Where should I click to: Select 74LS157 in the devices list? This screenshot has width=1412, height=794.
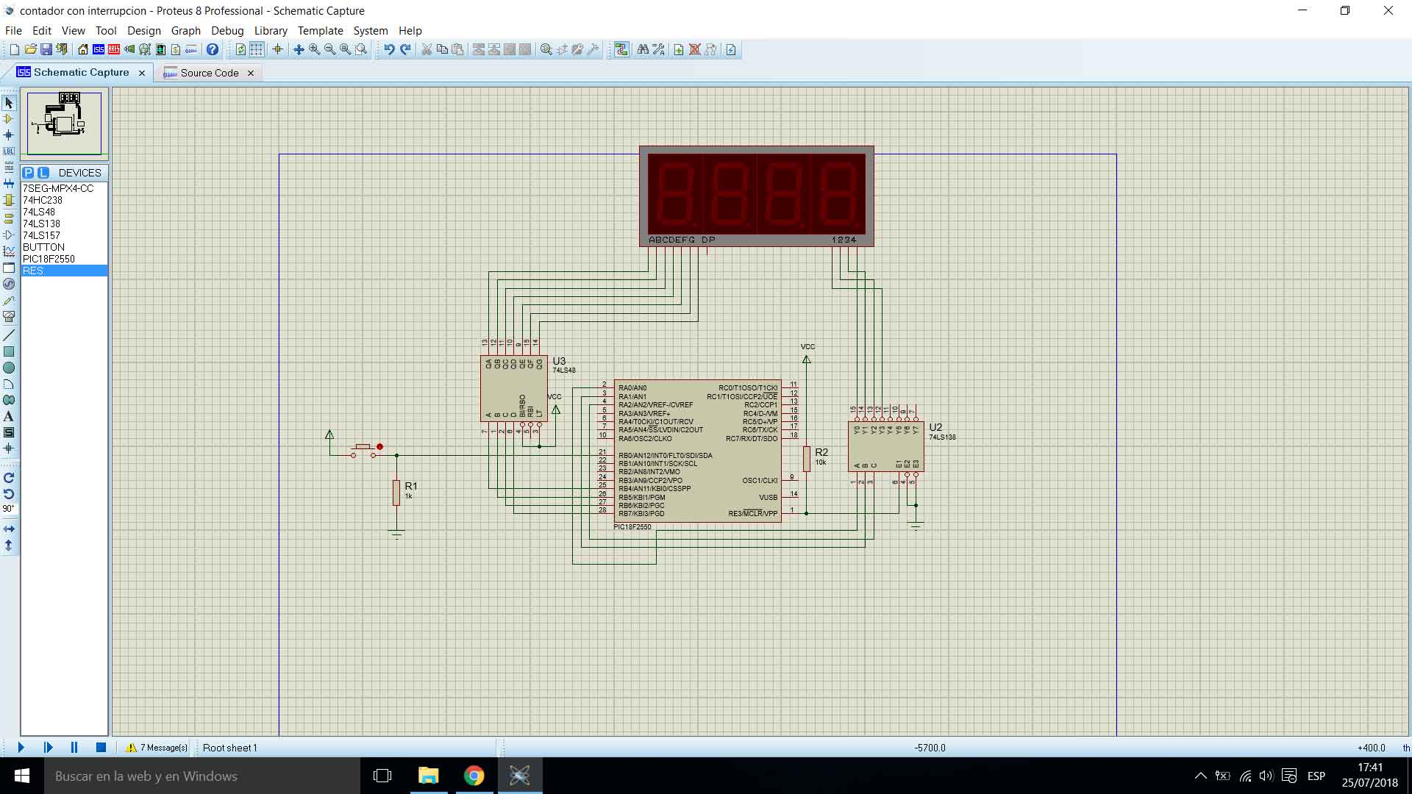point(64,235)
